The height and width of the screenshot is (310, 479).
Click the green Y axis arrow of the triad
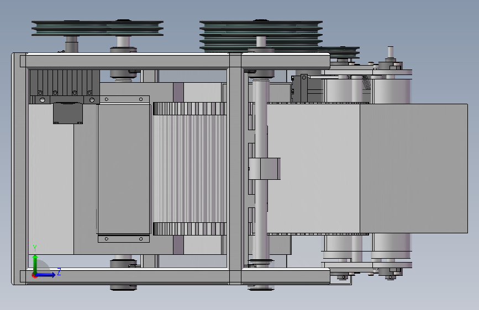[x=35, y=264]
